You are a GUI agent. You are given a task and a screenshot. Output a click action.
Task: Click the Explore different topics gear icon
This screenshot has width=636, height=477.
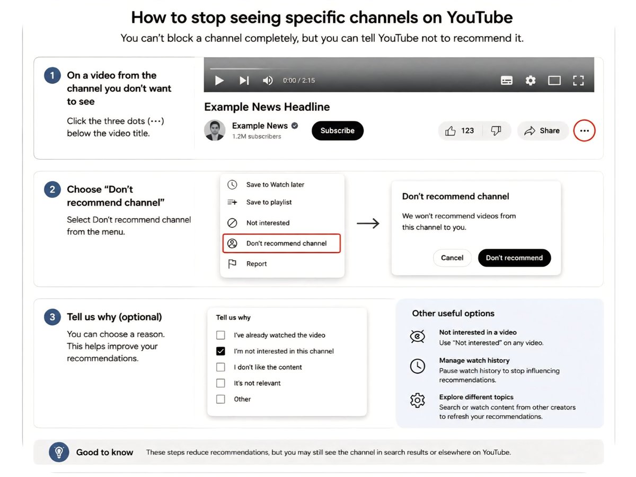tap(418, 400)
